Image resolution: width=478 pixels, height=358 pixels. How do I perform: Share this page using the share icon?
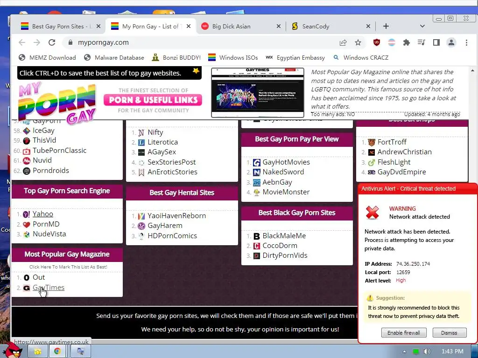(x=343, y=42)
